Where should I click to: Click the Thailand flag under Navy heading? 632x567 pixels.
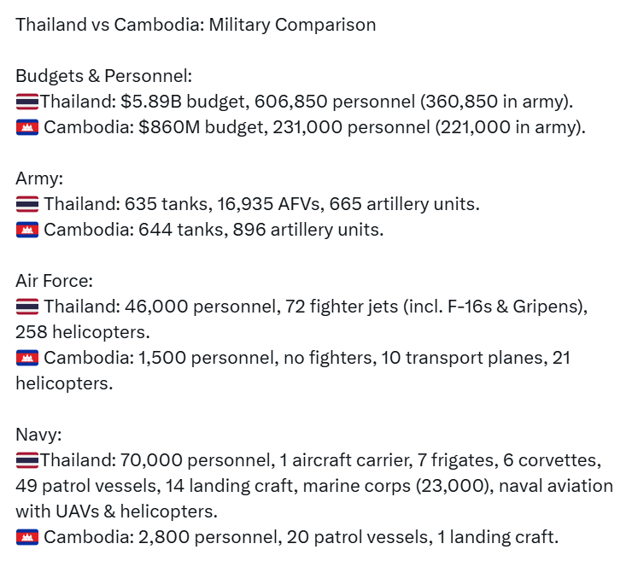point(27,460)
